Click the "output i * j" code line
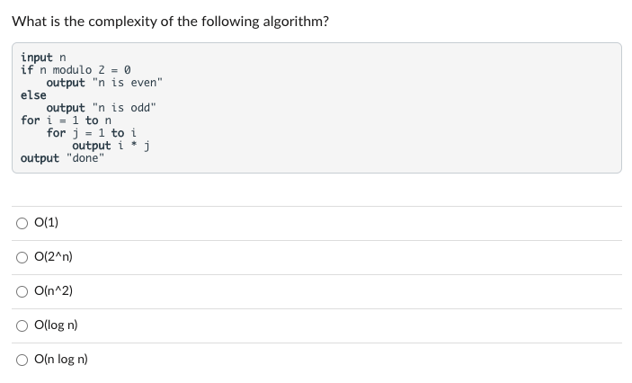The width and height of the screenshot is (632, 383). (111, 146)
